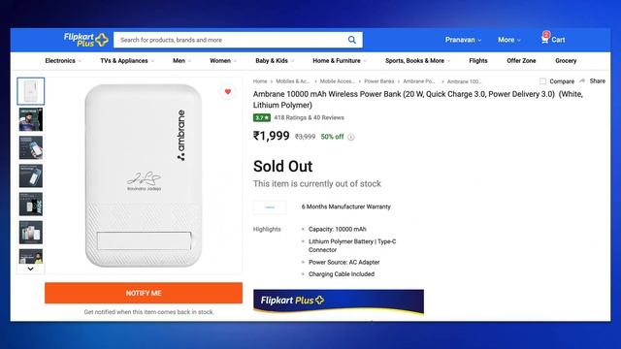Click the search magnifier icon
The image size is (621, 349).
pos(351,40)
